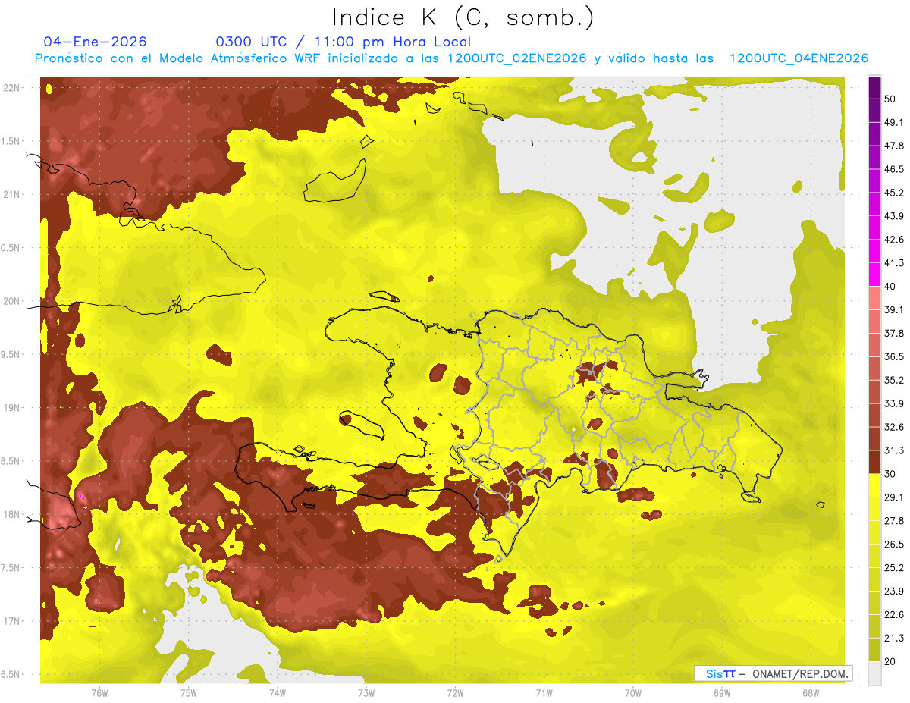The width and height of the screenshot is (910, 703).
Task: Click the "75W" longitude axis label
Action: click(188, 693)
